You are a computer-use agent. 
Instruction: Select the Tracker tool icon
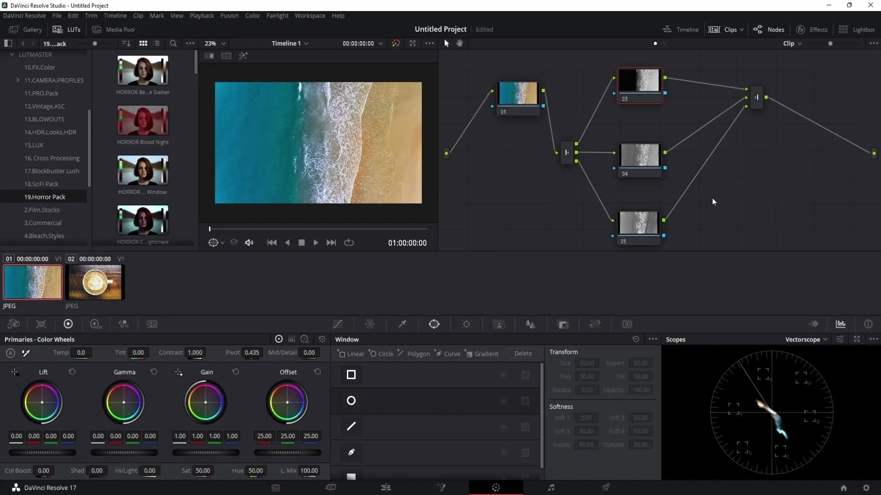(466, 324)
